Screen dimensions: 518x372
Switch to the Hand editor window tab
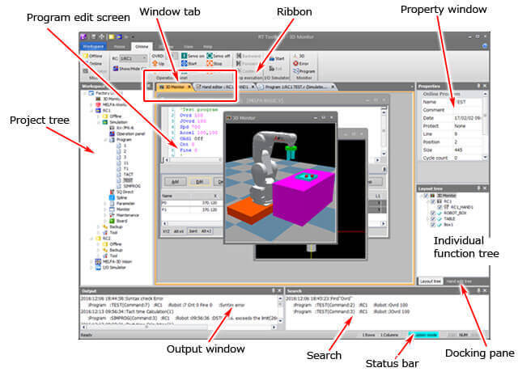pos(214,87)
